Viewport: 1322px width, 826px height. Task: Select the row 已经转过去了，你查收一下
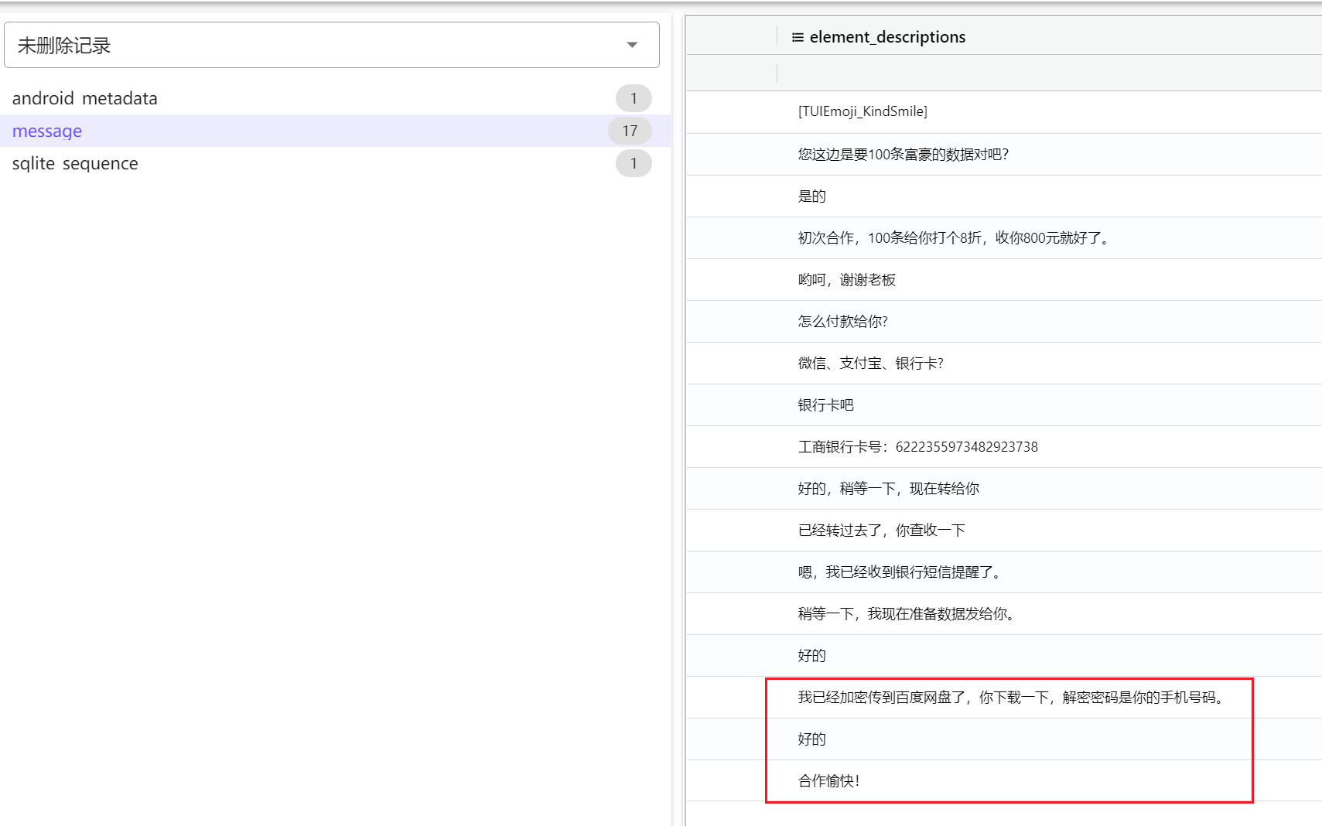tap(1004, 530)
